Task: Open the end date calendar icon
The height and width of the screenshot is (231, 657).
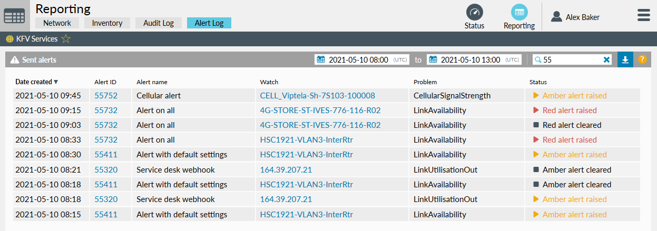Action: click(x=433, y=59)
